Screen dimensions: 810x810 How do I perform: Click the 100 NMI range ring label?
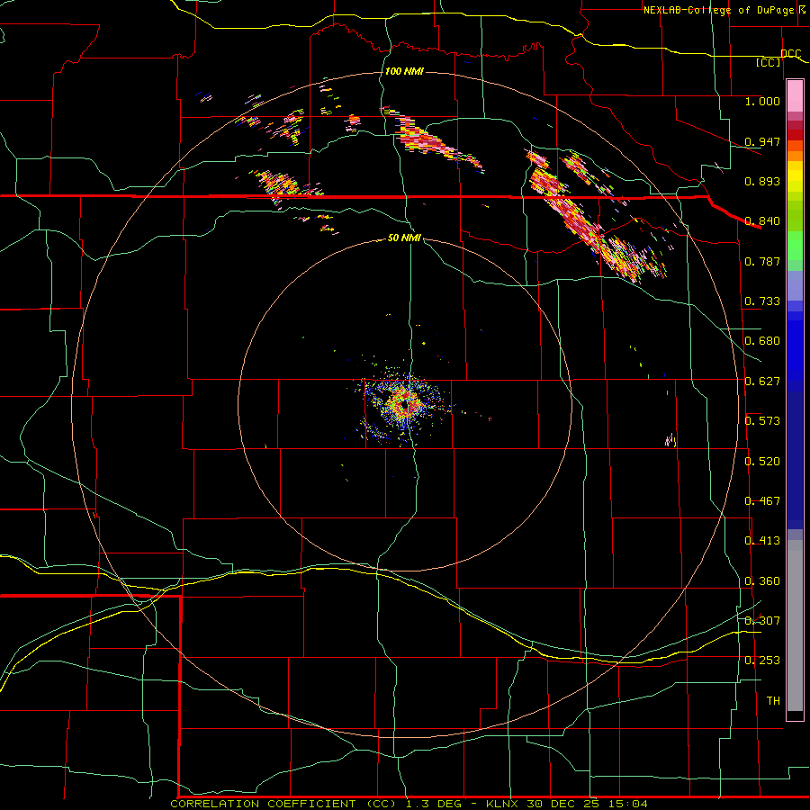click(404, 71)
